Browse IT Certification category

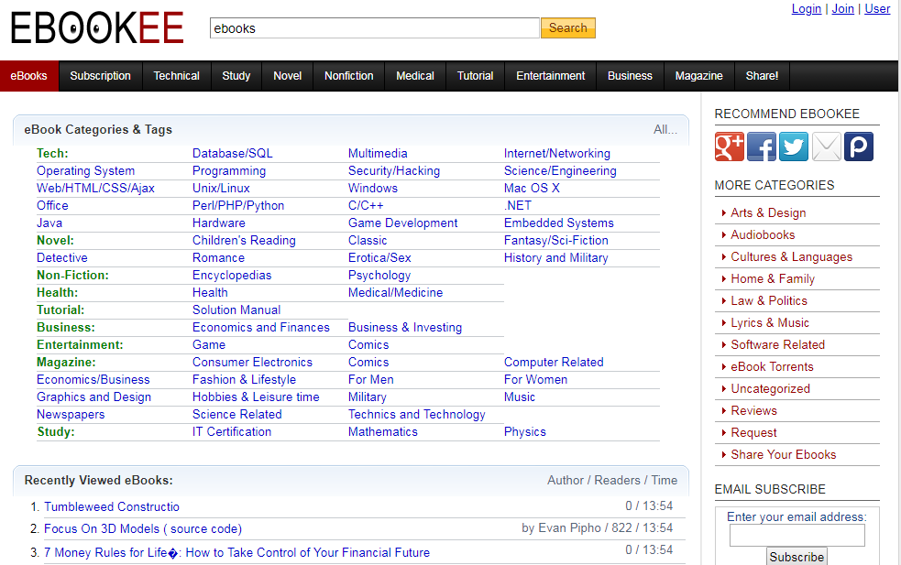tap(232, 432)
